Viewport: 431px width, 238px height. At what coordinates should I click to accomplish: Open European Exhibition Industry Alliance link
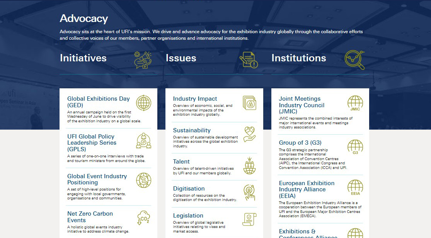(x=307, y=189)
